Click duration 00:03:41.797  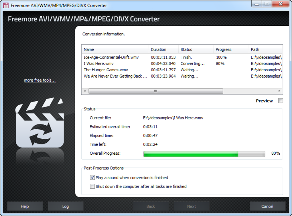[163, 70]
